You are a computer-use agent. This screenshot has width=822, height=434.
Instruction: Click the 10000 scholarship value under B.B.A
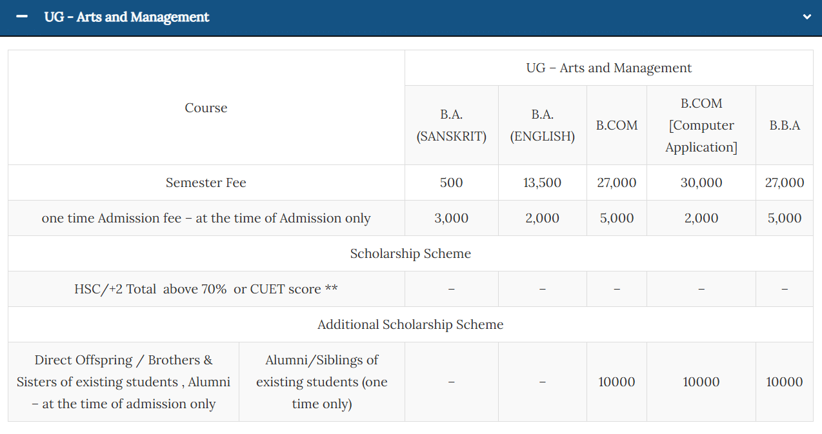(x=785, y=382)
